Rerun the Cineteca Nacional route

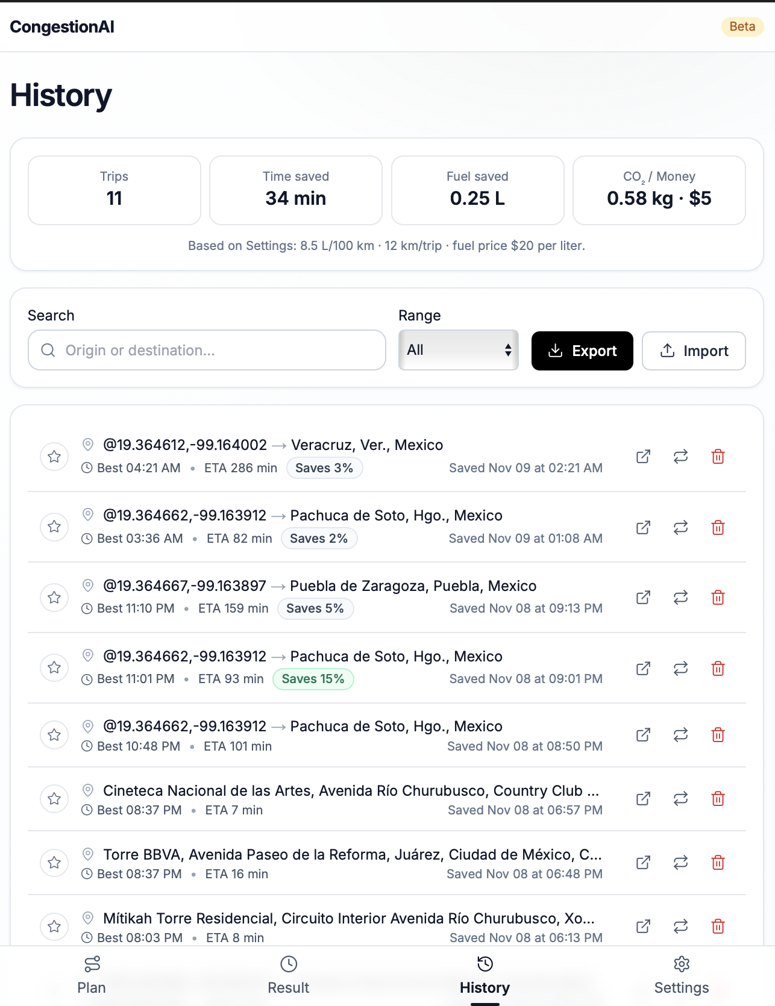coord(680,799)
